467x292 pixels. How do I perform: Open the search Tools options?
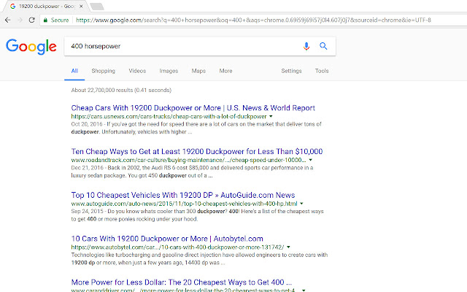pos(322,71)
